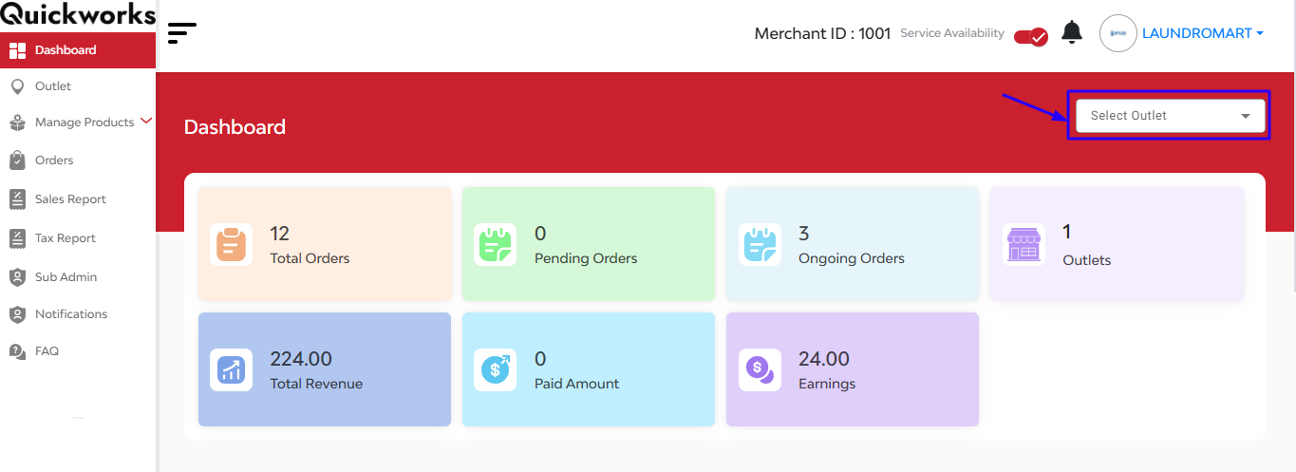Click the Pending Orders calendar icon
The height and width of the screenshot is (472, 1296).
[495, 245]
